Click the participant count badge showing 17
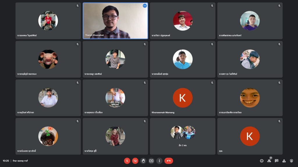 pyautogui.click(x=271, y=158)
